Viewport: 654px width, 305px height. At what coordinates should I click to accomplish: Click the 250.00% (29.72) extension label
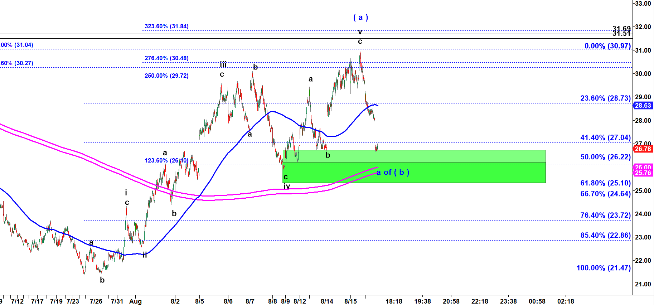click(166, 76)
